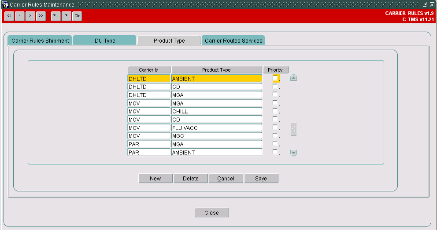Select MGA product type field of MOV

(x=217, y=103)
